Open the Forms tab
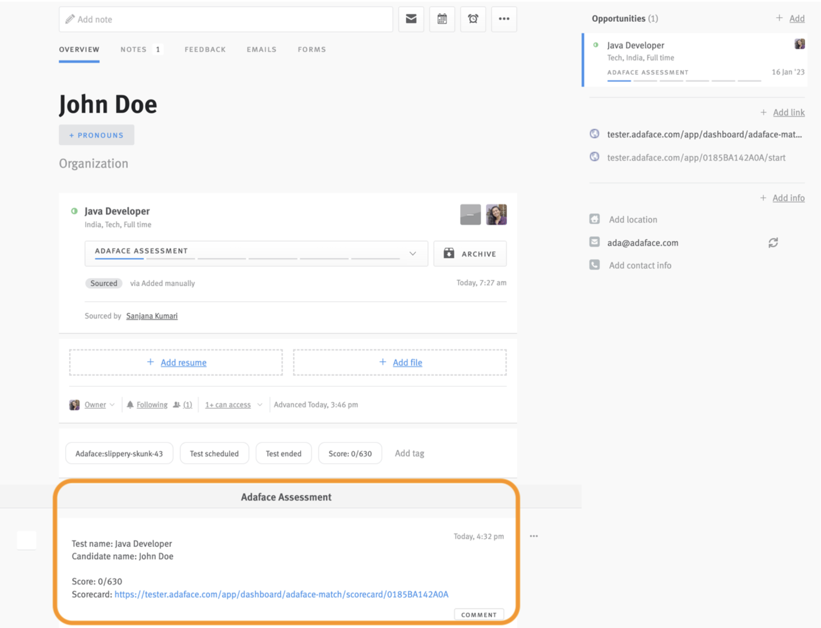Image resolution: width=821 pixels, height=628 pixels. 312,50
